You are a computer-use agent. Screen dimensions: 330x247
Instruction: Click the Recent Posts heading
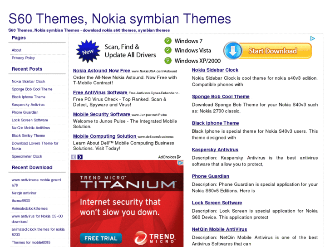click(x=27, y=69)
